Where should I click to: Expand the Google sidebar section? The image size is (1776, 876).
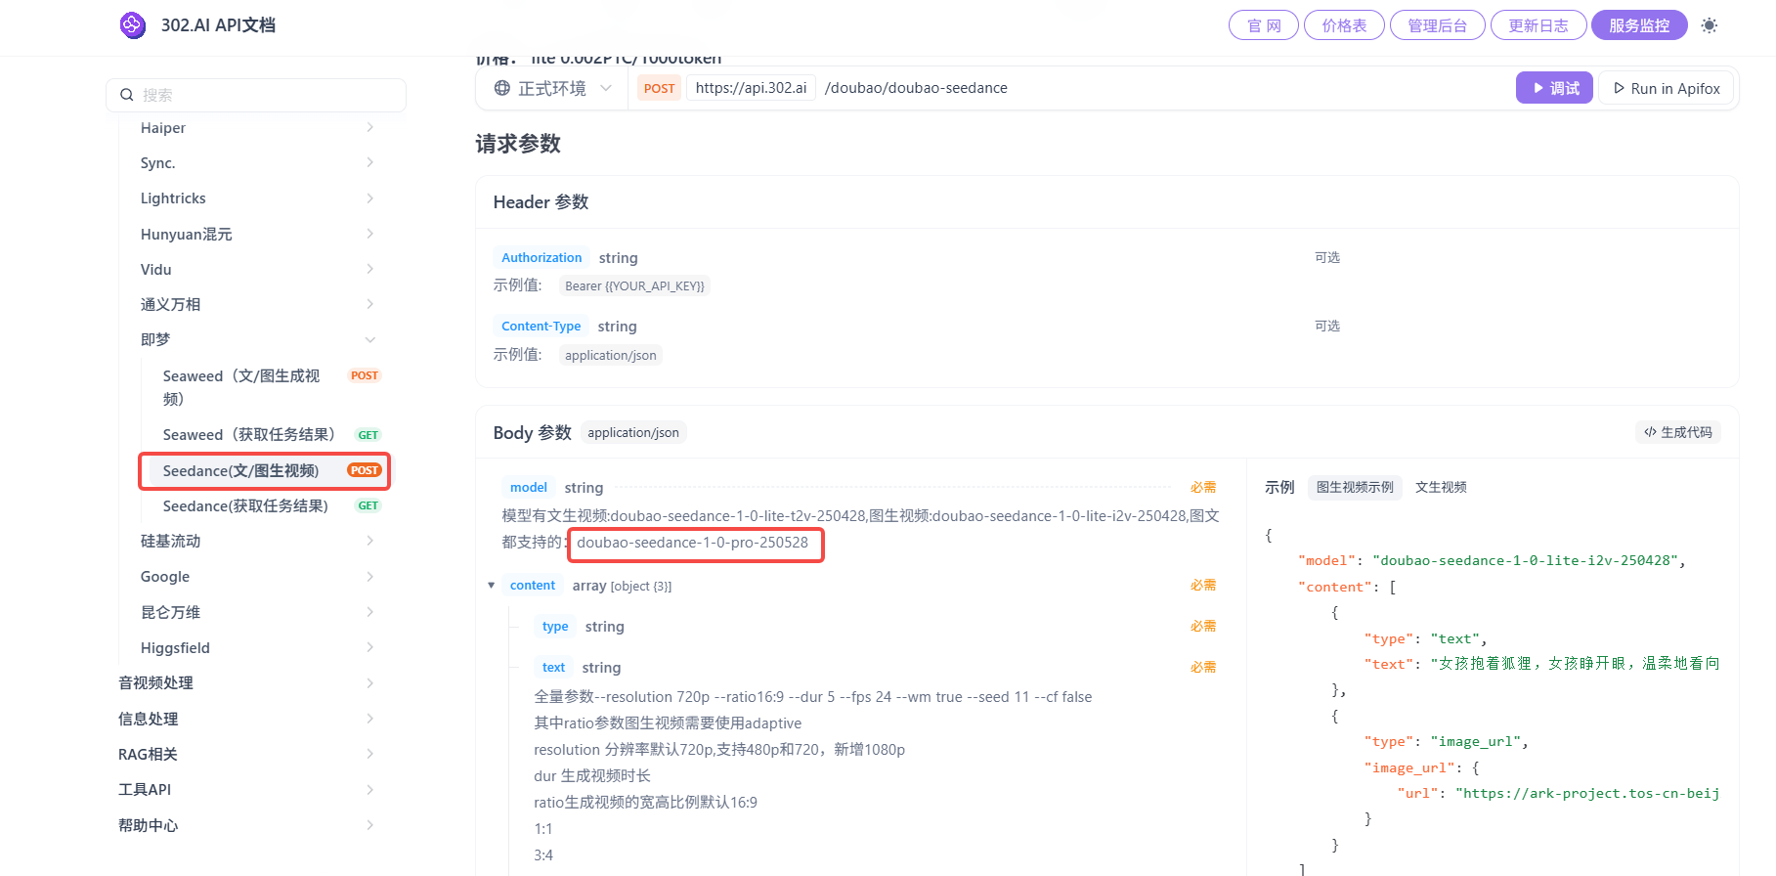257,577
